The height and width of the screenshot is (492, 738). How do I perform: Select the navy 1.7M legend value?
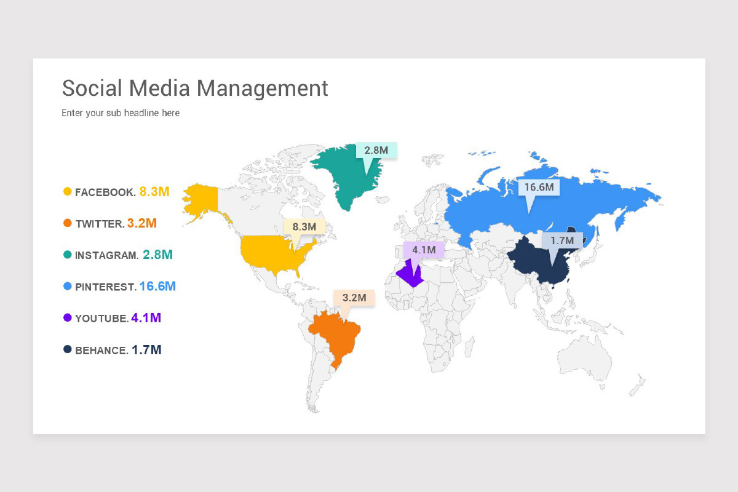146,350
